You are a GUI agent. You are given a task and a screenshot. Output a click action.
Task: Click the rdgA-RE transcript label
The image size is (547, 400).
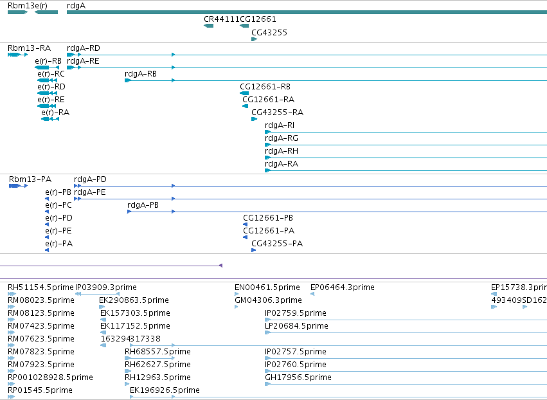83,60
